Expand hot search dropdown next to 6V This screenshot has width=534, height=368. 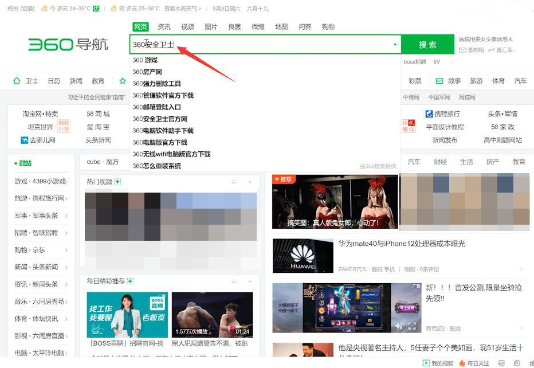pos(452,62)
